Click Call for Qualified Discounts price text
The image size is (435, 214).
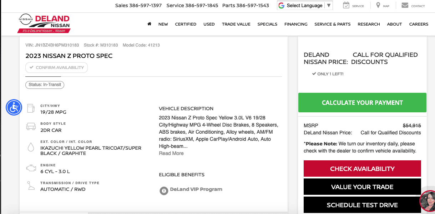tap(391, 133)
